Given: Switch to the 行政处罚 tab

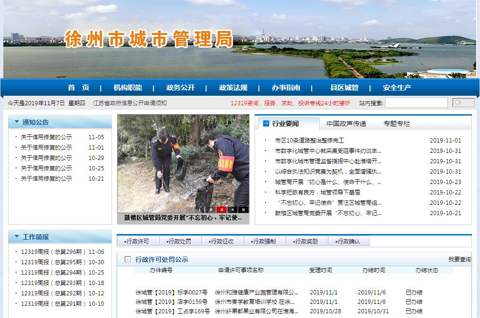Looking at the screenshot, I should (180, 241).
